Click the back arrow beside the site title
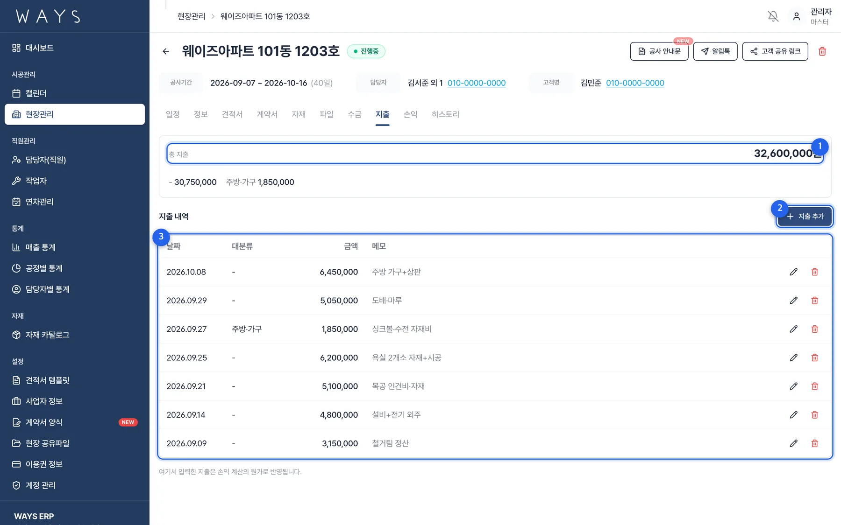Viewport: 841px width, 525px height. pyautogui.click(x=166, y=51)
